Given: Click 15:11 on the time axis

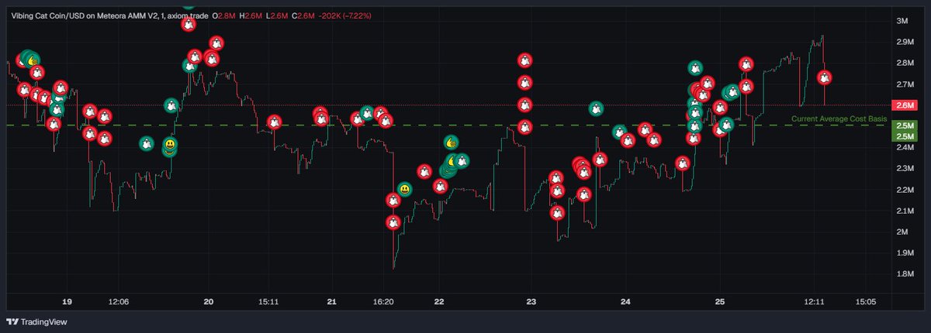Looking at the screenshot, I should click(x=268, y=301).
